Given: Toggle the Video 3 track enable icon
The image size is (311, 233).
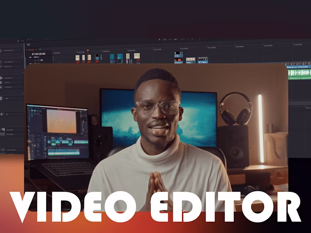Looking at the screenshot, I should point(42,60).
